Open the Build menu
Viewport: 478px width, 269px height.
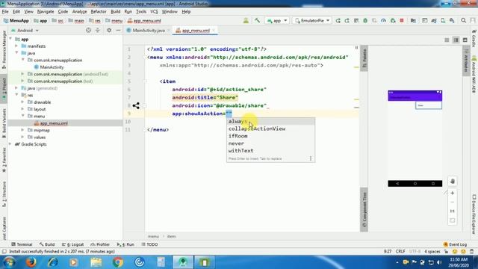(x=115, y=12)
